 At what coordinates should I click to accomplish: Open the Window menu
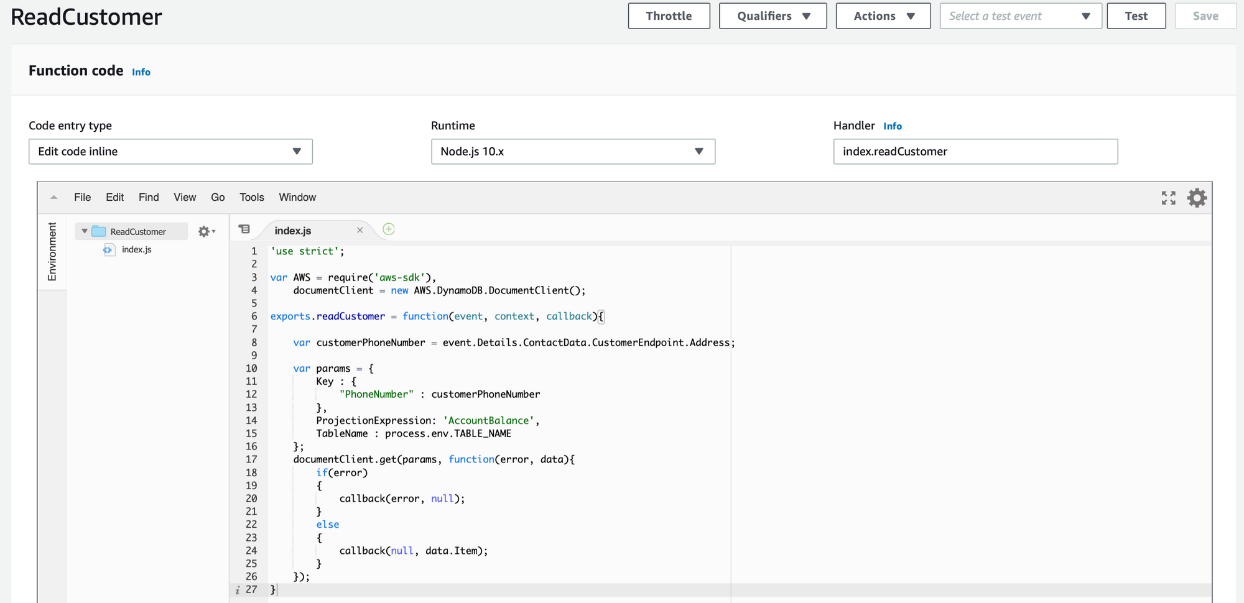(x=297, y=197)
